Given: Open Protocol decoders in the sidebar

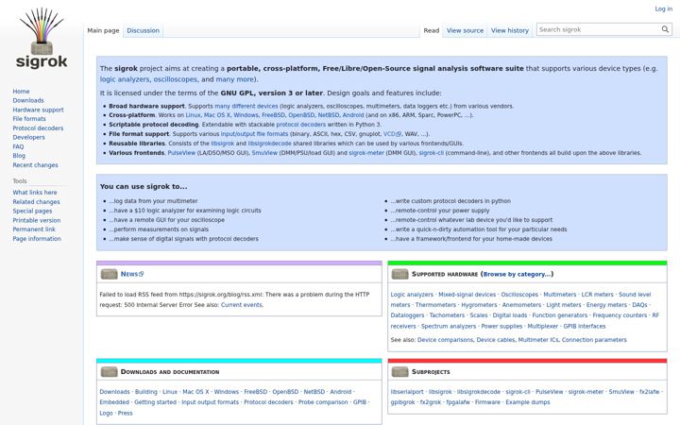Looking at the screenshot, I should pyautogui.click(x=38, y=128).
